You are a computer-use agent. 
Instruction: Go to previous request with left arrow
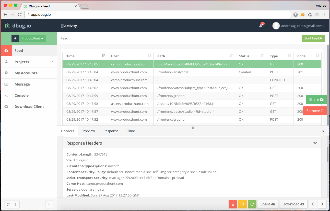coord(313,204)
